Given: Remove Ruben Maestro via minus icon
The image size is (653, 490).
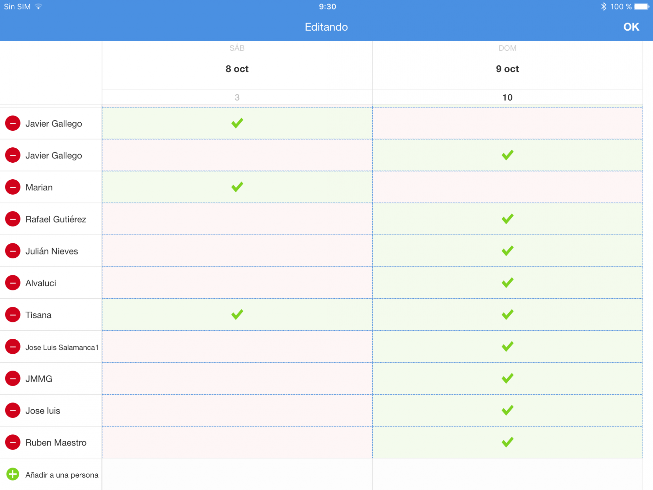Looking at the screenshot, I should pyautogui.click(x=13, y=442).
